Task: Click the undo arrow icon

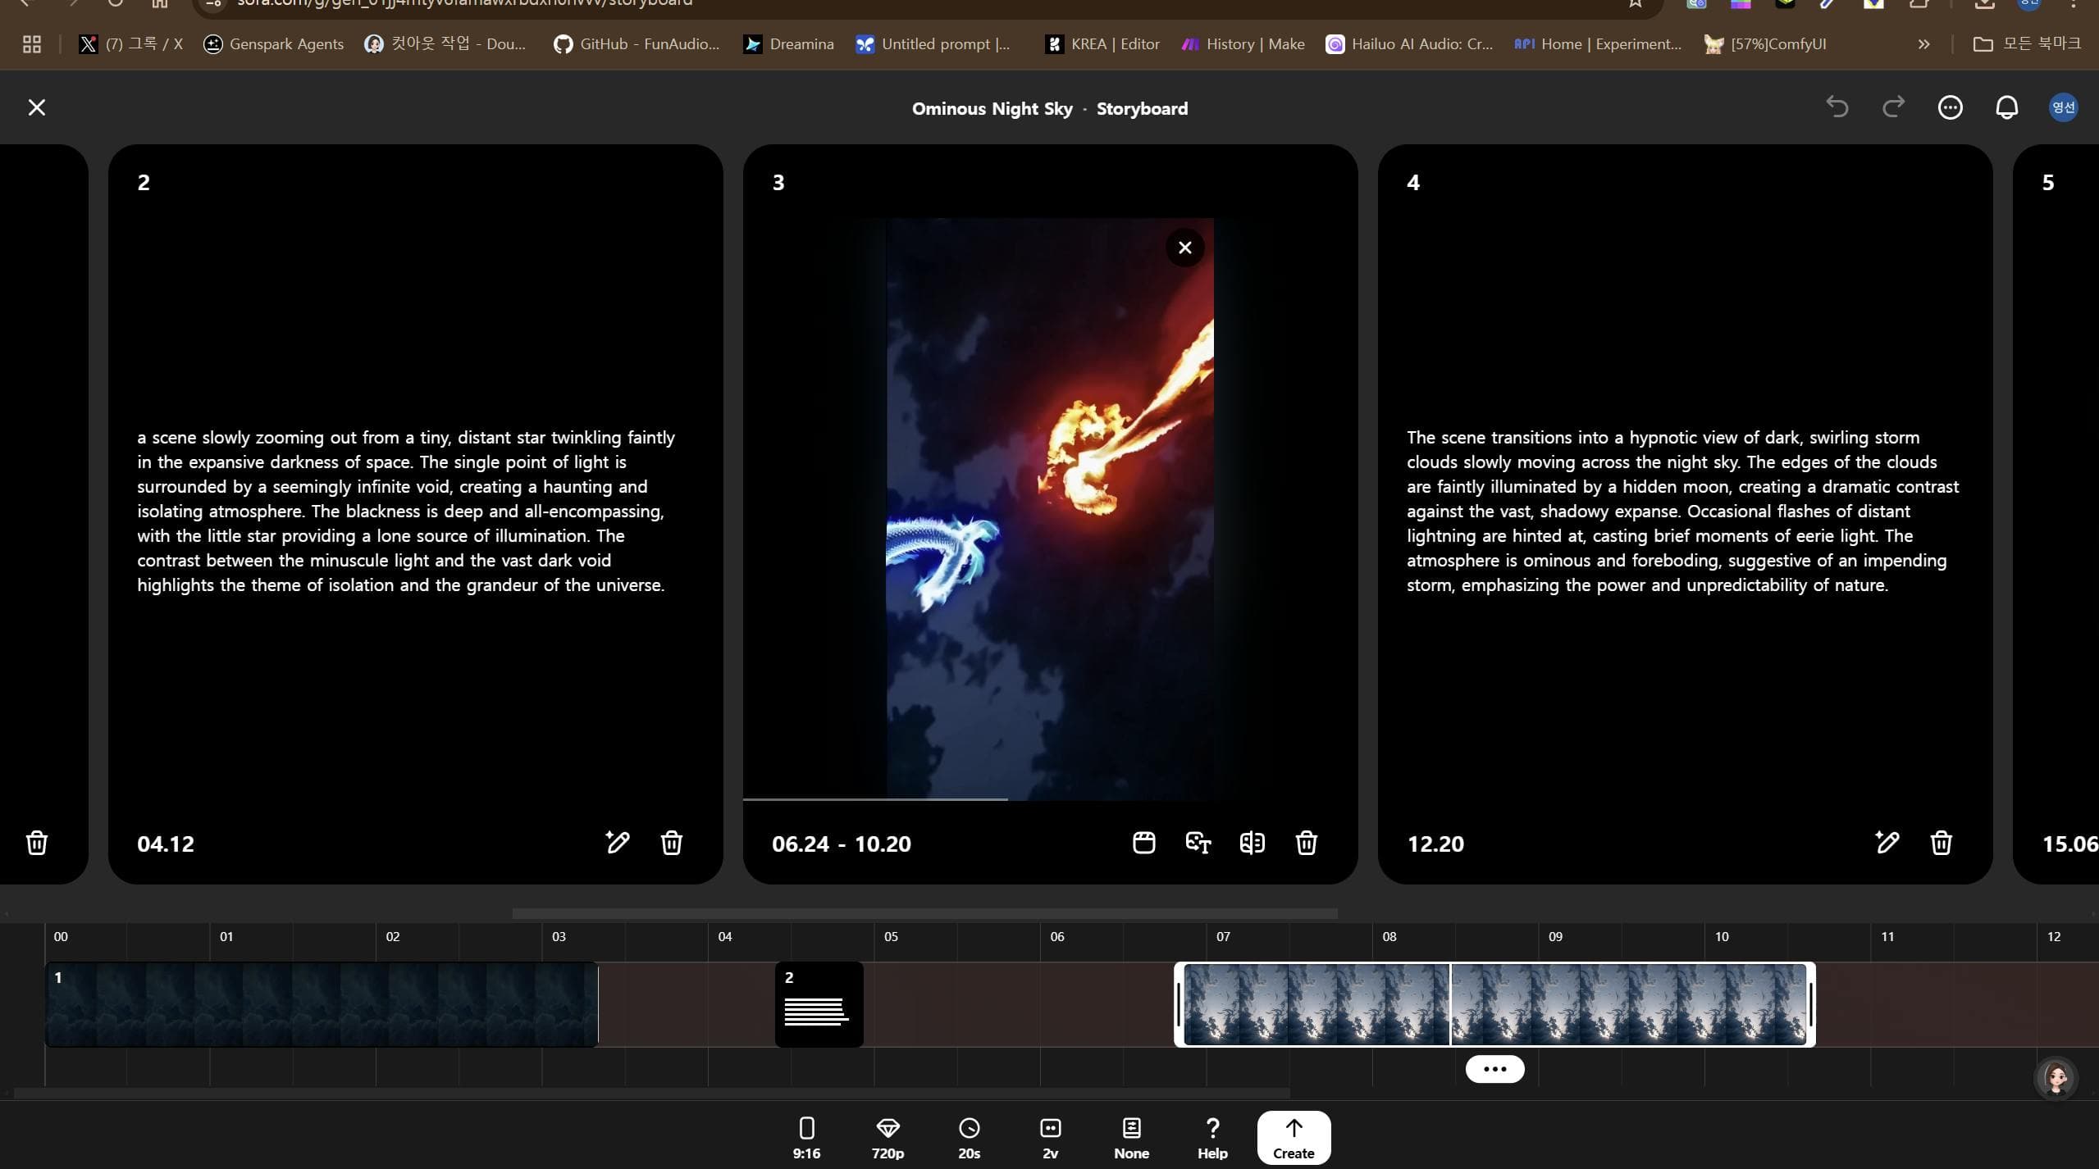Action: tap(1837, 107)
